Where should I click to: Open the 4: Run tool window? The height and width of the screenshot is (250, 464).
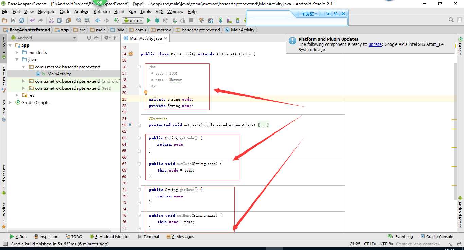click(18, 237)
